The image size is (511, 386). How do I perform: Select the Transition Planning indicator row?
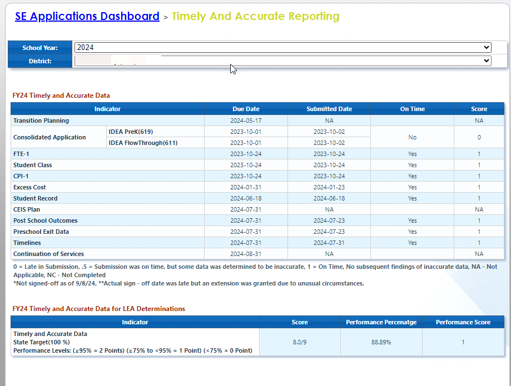point(41,121)
